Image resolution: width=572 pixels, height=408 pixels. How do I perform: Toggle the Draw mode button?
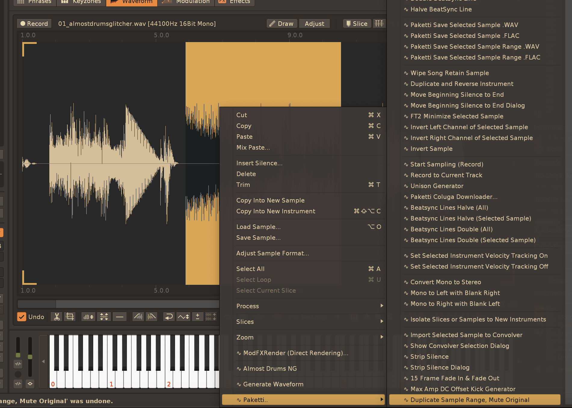click(281, 23)
